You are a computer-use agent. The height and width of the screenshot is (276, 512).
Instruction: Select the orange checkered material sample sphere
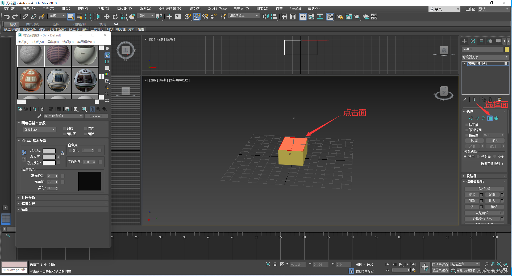click(x=31, y=80)
